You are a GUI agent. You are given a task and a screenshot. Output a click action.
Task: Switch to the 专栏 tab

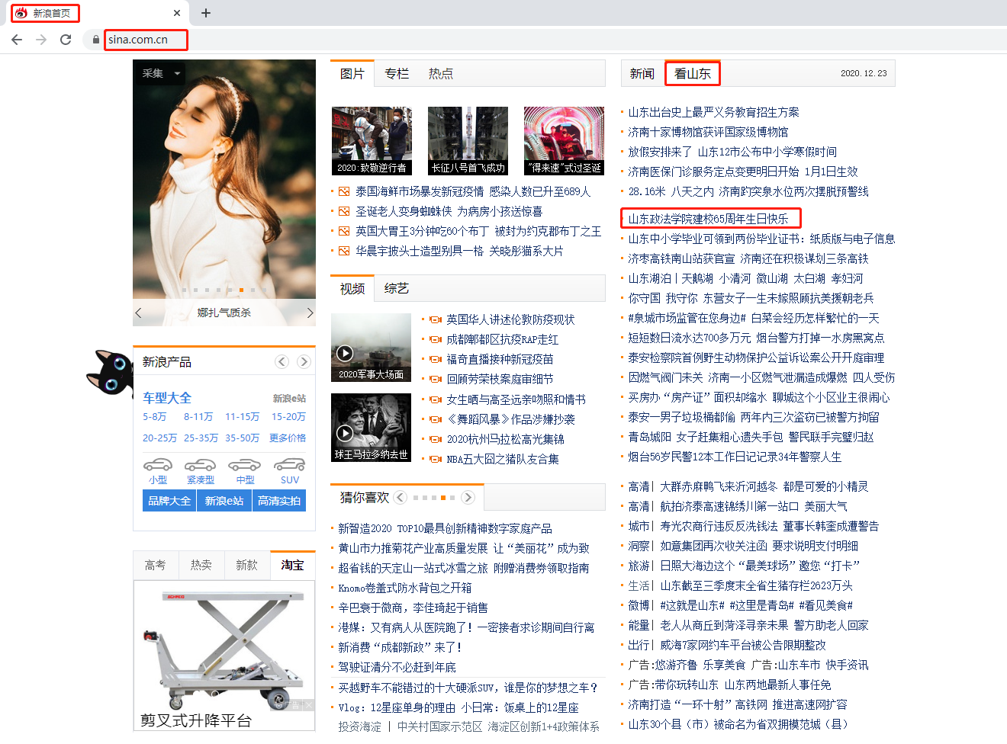coord(397,74)
